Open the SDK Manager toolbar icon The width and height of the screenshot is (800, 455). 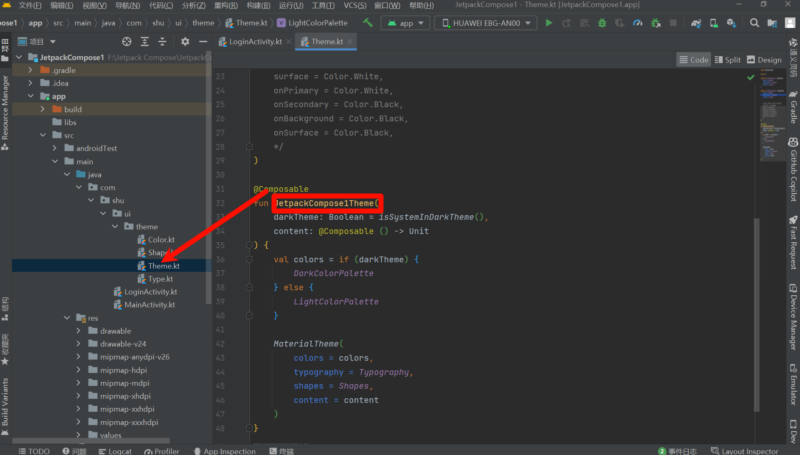[x=731, y=23]
